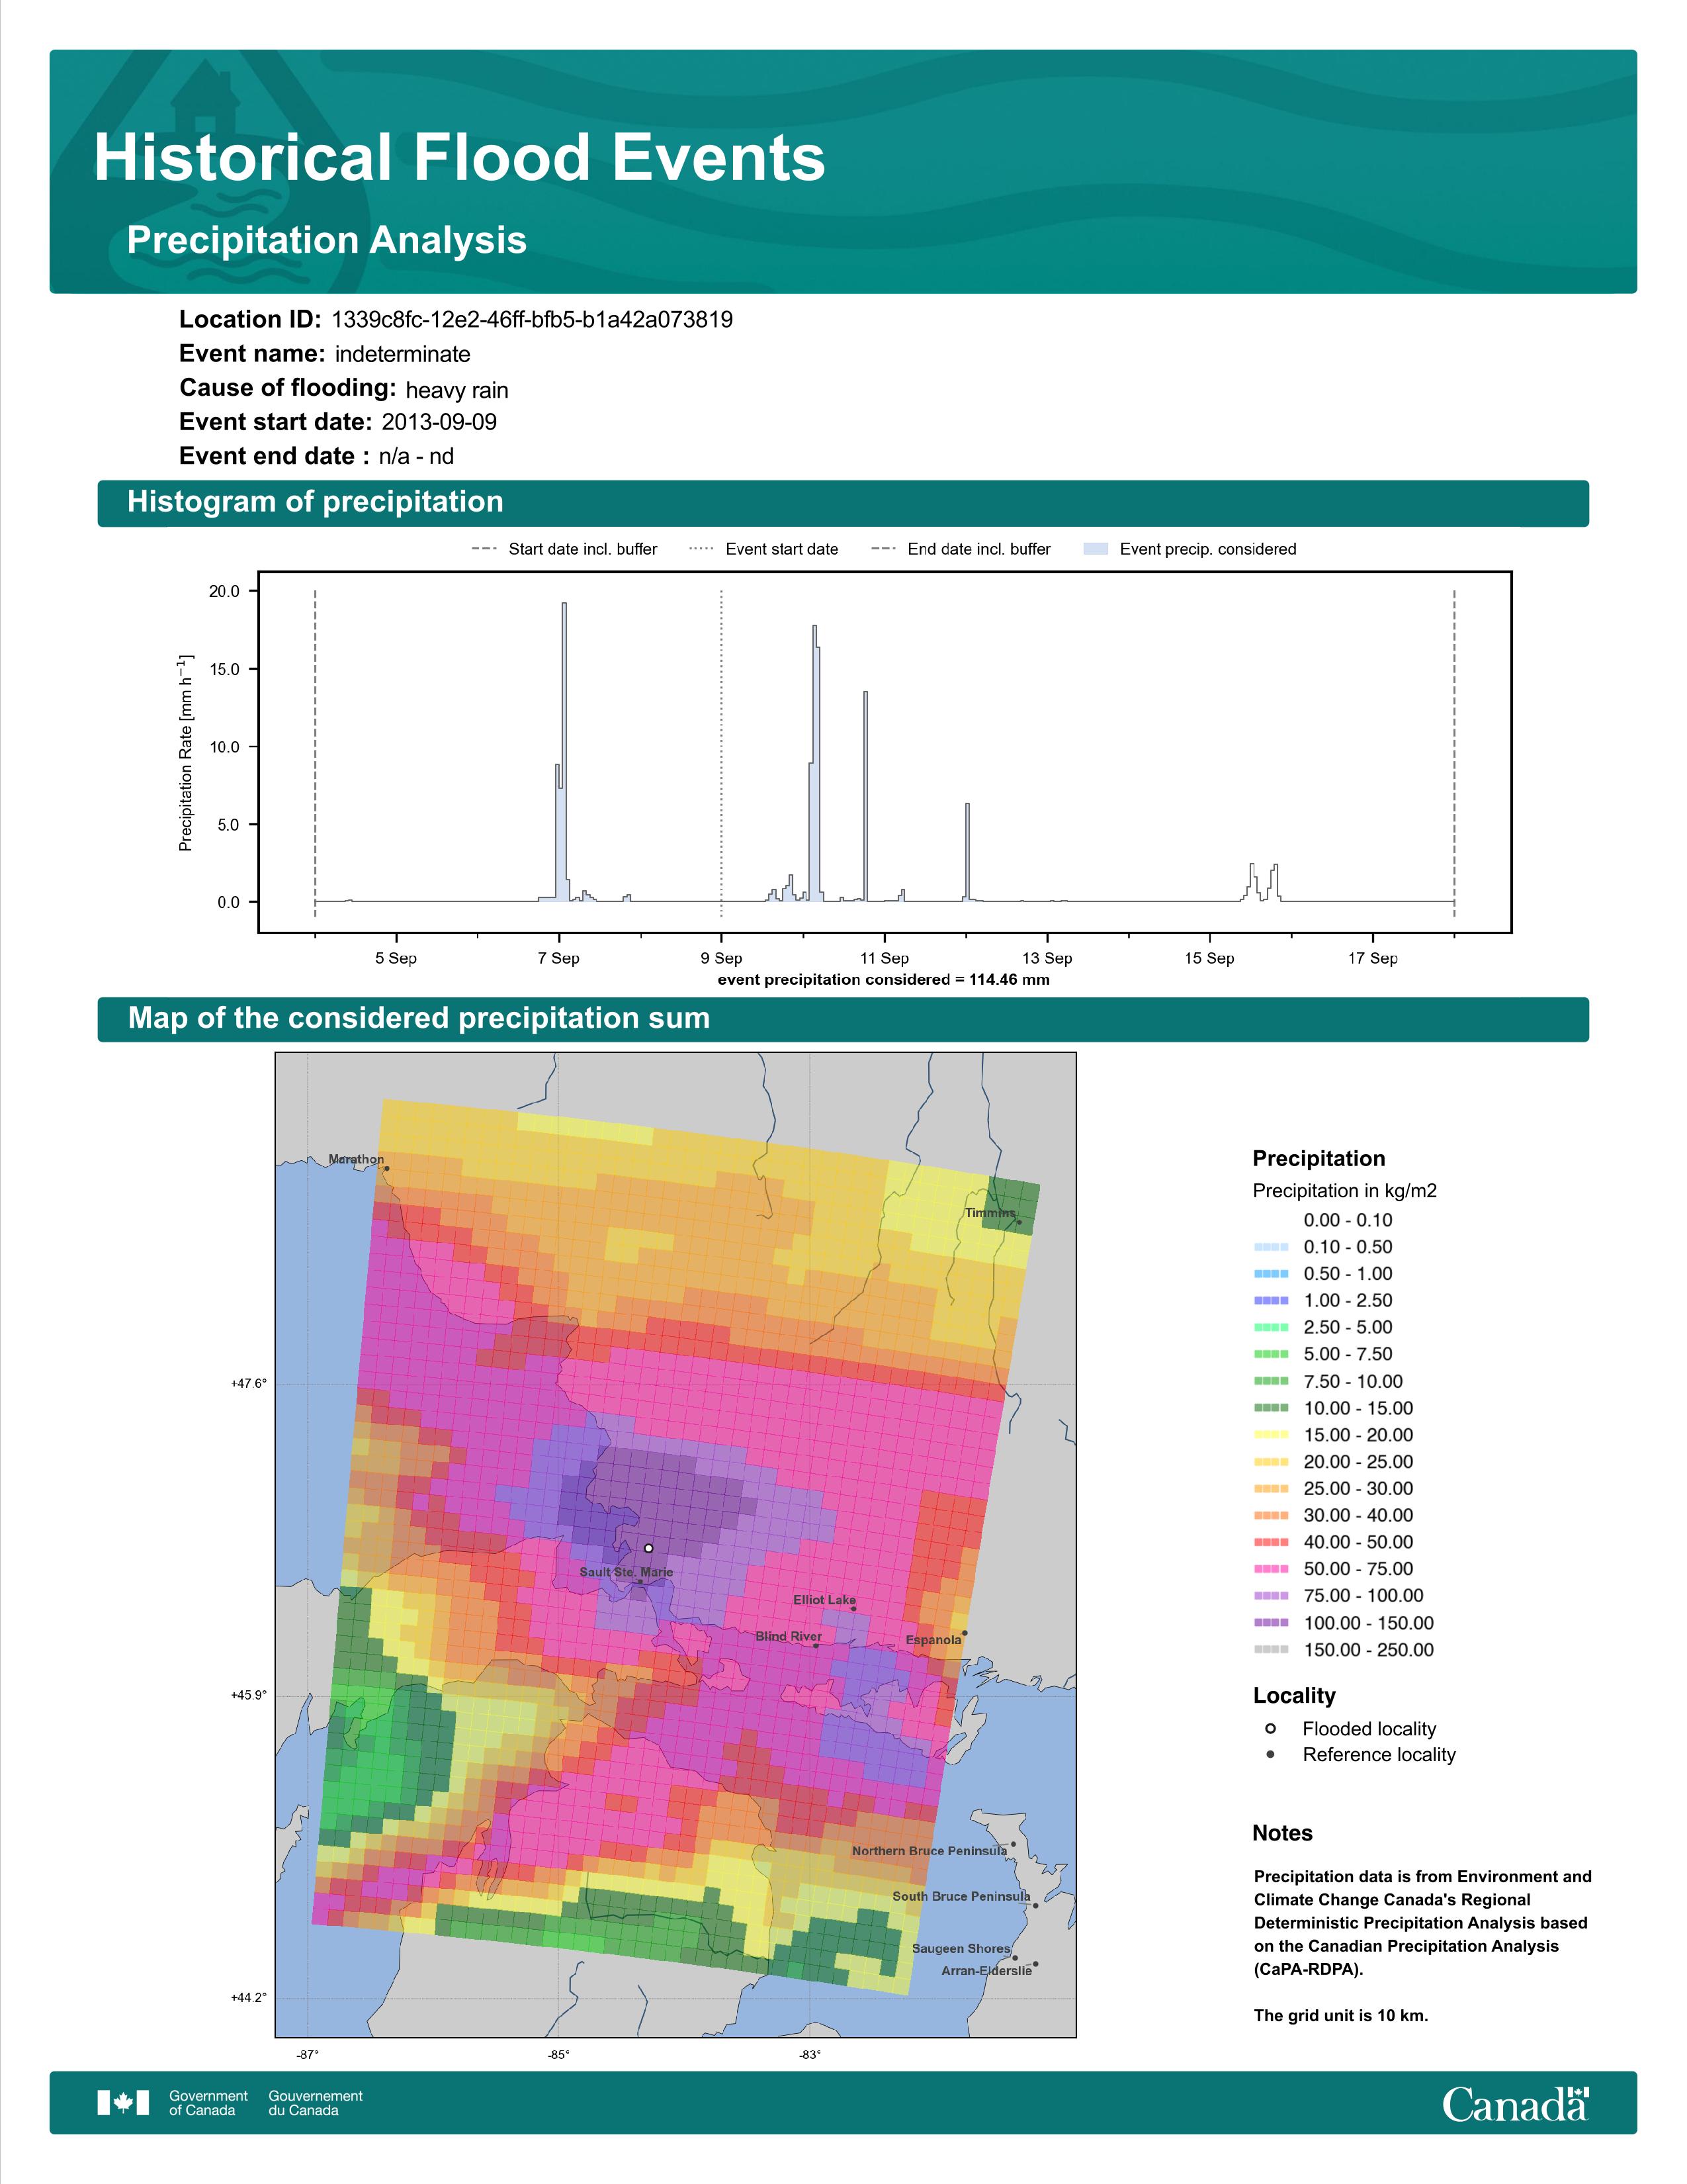The height and width of the screenshot is (2184, 1687).
Task: Click the Reference locality dot legend symbol
Action: pyautogui.click(x=1270, y=1754)
